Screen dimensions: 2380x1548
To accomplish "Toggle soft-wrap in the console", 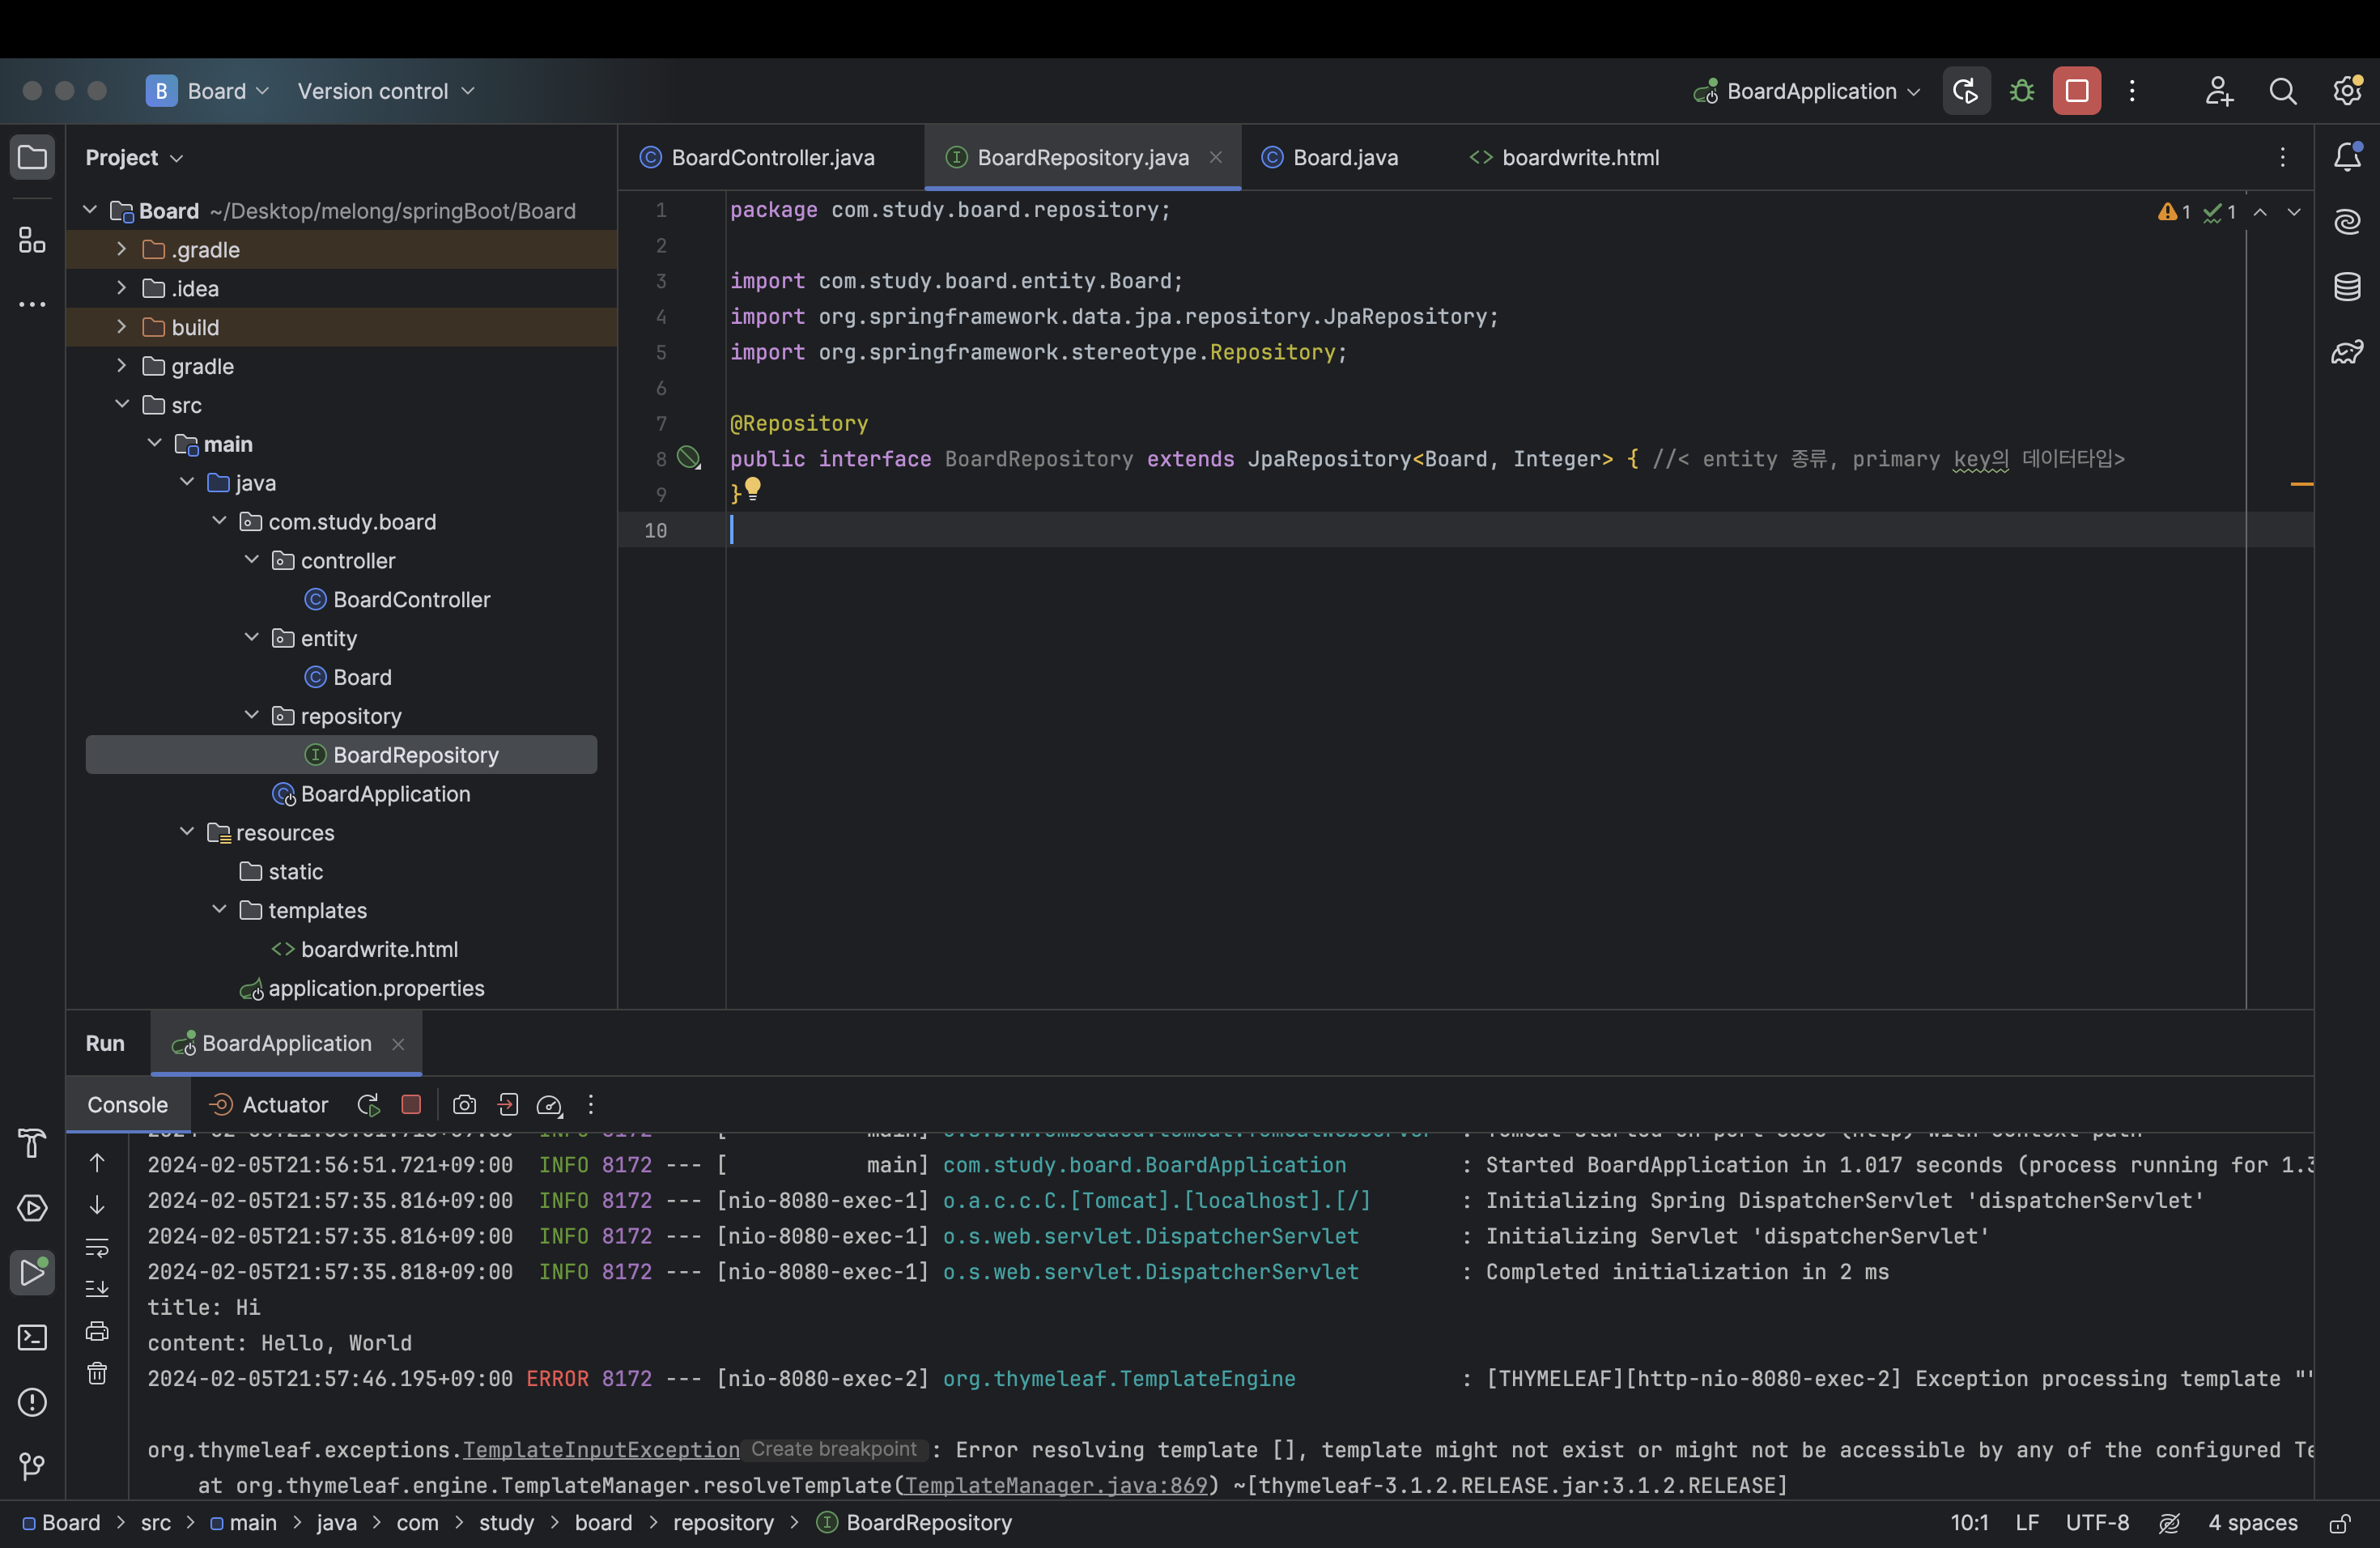I will pos(97,1247).
